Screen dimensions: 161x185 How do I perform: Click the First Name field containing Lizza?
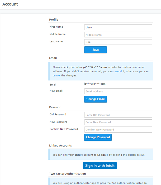pyautogui.click(x=118, y=27)
